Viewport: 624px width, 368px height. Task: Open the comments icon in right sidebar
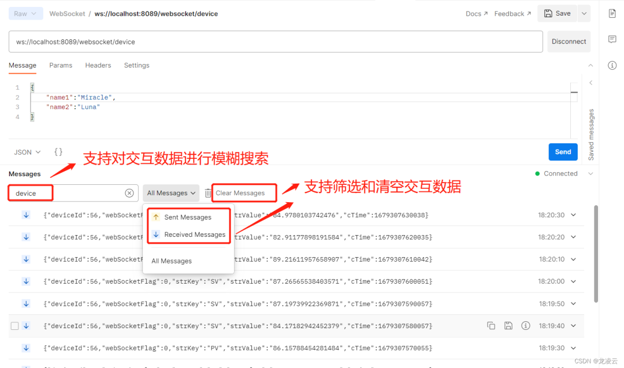pos(612,39)
